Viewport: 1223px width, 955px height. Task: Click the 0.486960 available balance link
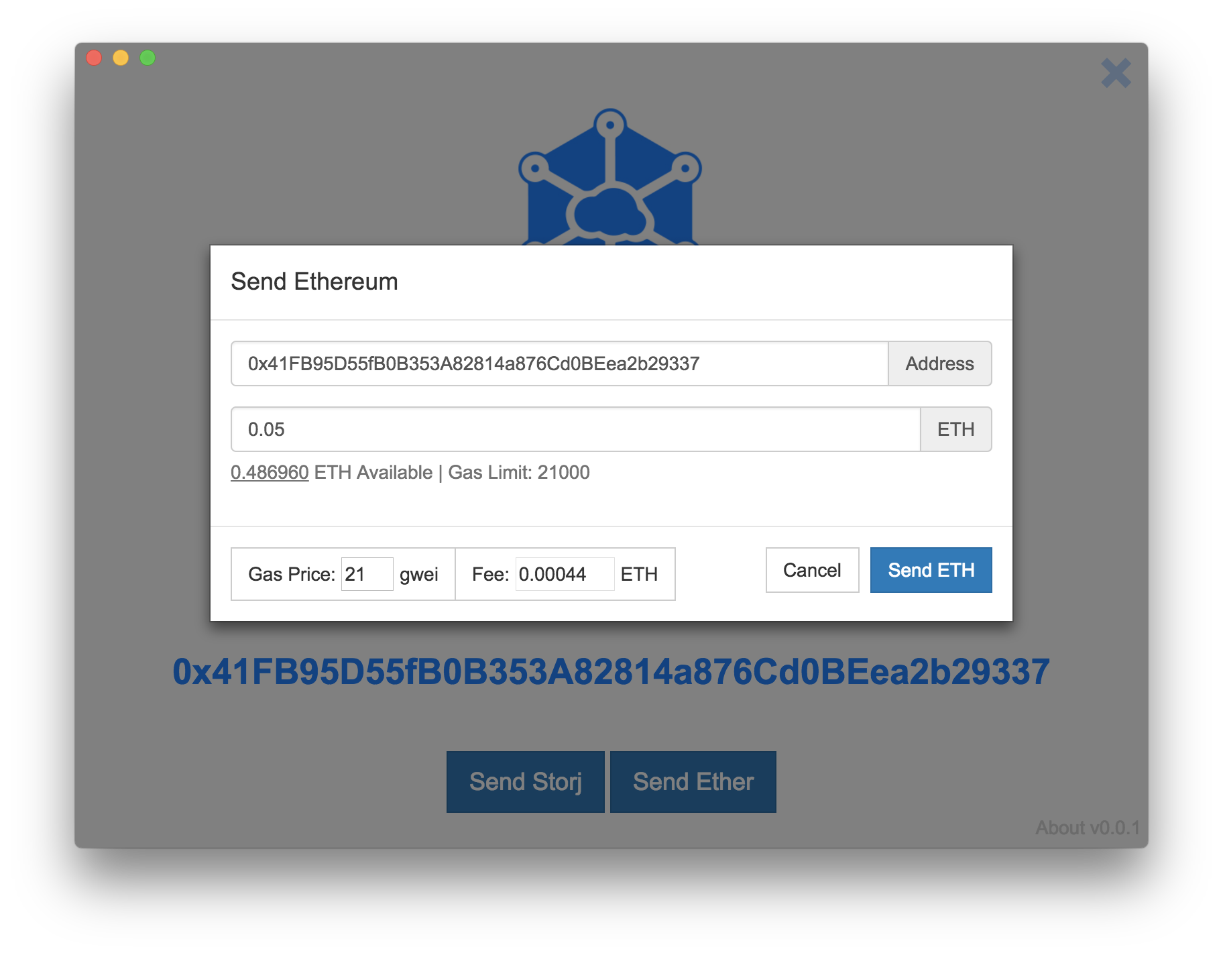270,472
